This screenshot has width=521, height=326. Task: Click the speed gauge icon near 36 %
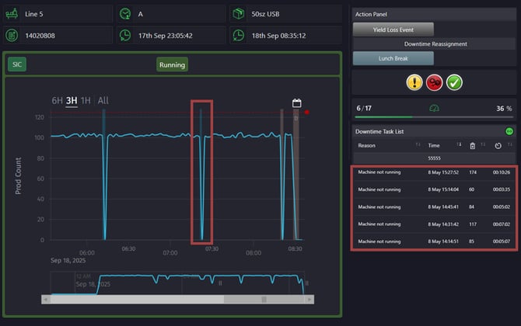point(434,108)
